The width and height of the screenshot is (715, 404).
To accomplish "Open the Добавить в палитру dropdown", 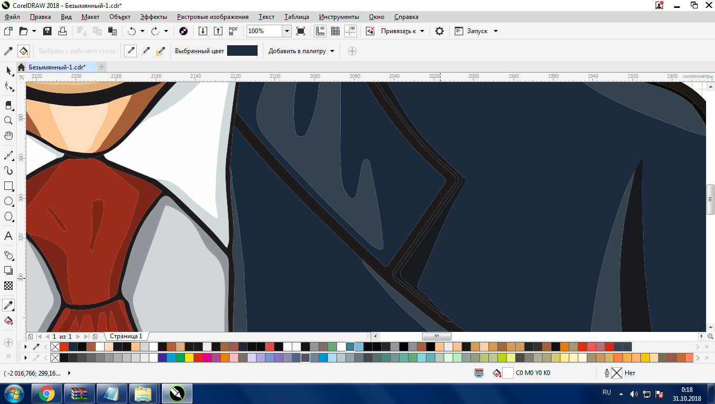I will coord(301,51).
